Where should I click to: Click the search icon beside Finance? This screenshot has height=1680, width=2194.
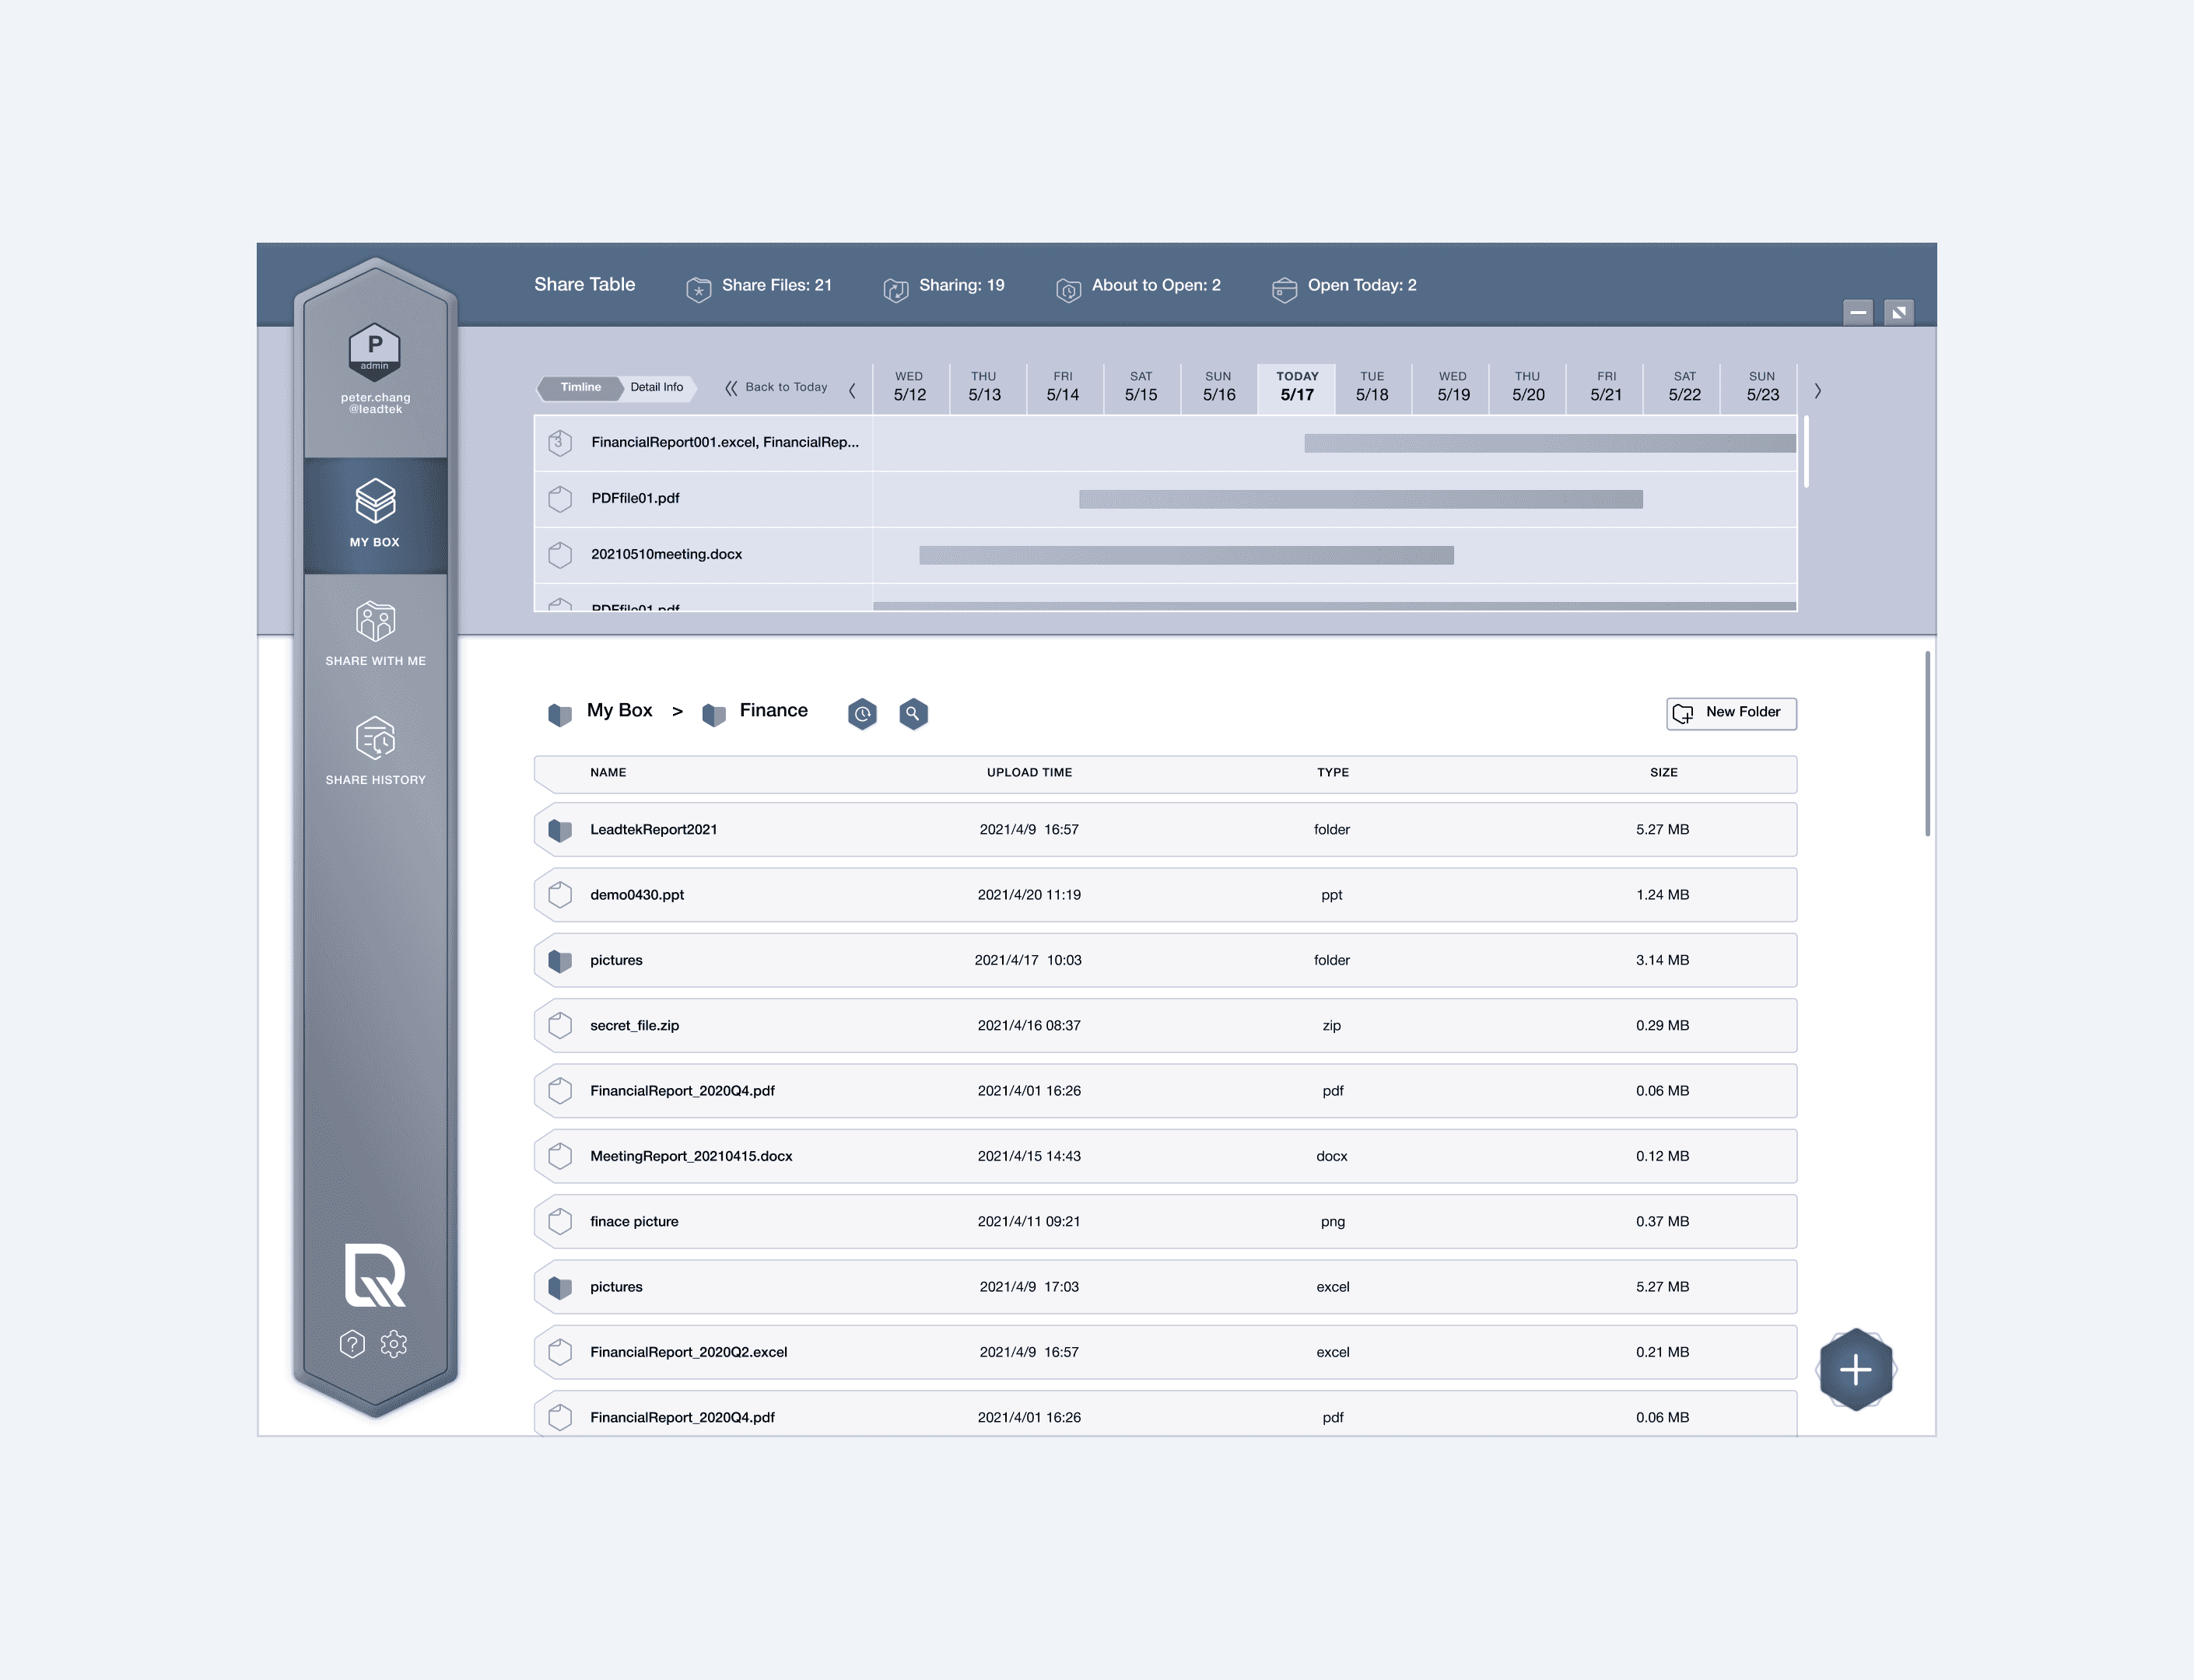pos(913,713)
